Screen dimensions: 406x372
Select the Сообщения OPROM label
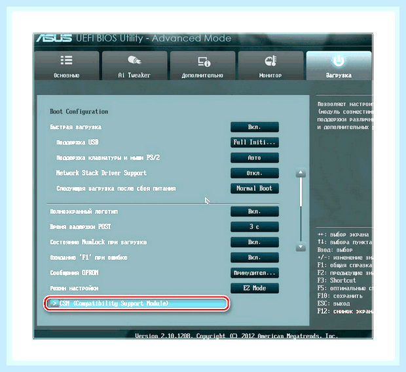point(74,273)
